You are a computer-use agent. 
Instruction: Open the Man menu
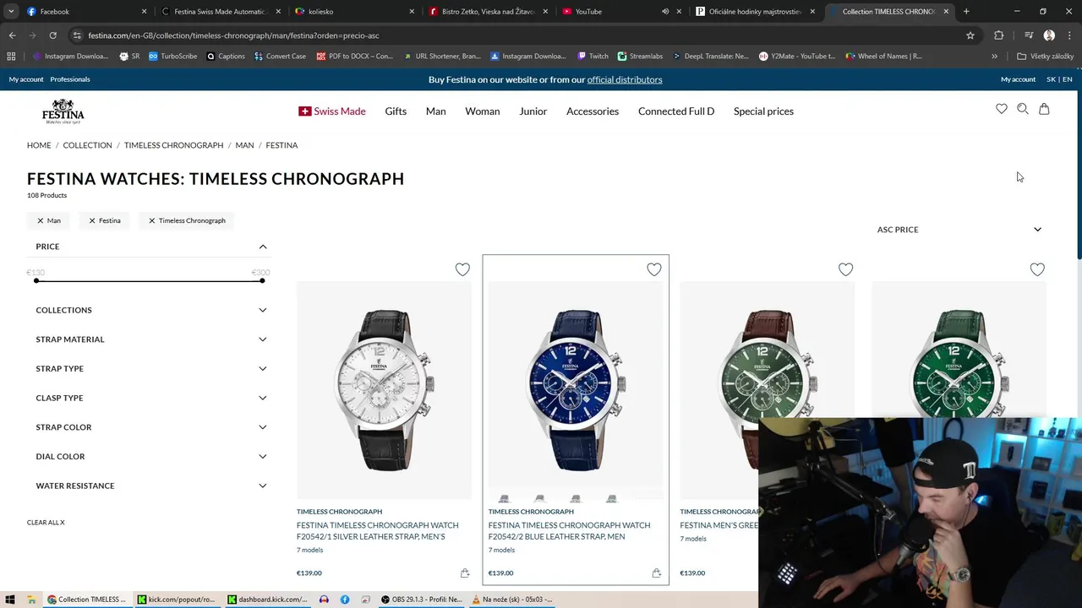[435, 111]
